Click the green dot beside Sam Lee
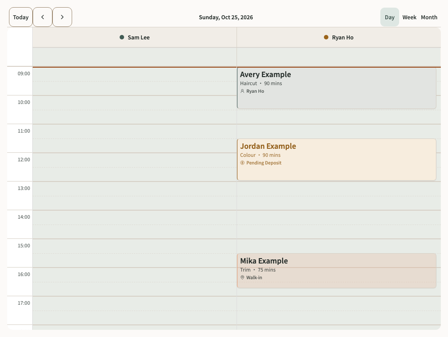The image size is (448, 337). [122, 37]
